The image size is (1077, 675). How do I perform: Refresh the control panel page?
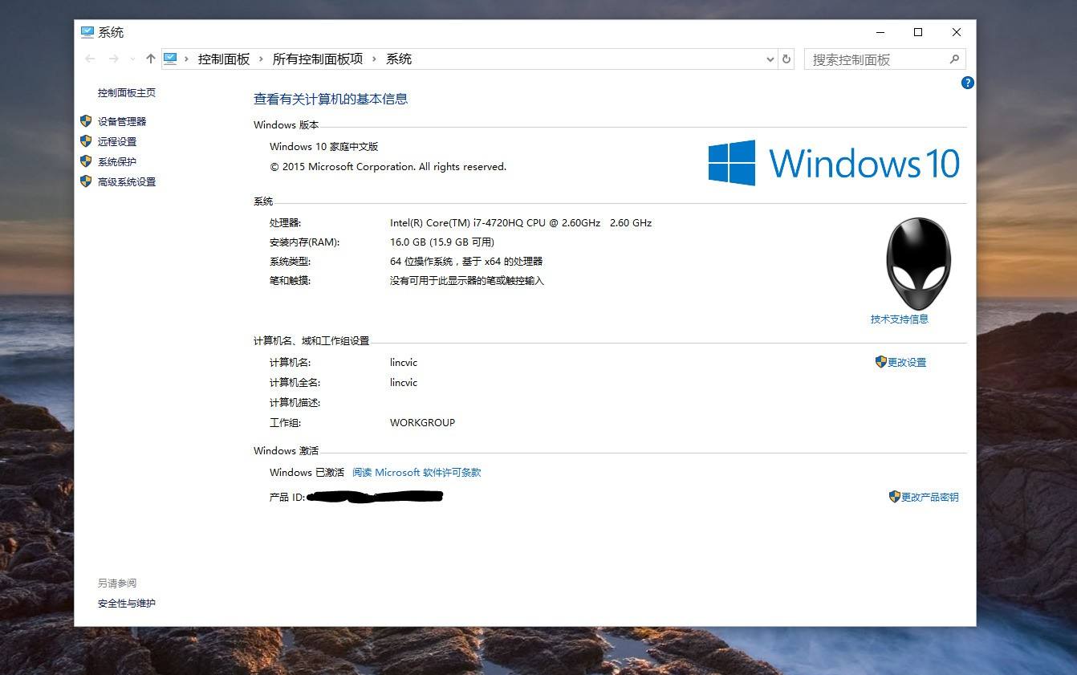pos(786,59)
